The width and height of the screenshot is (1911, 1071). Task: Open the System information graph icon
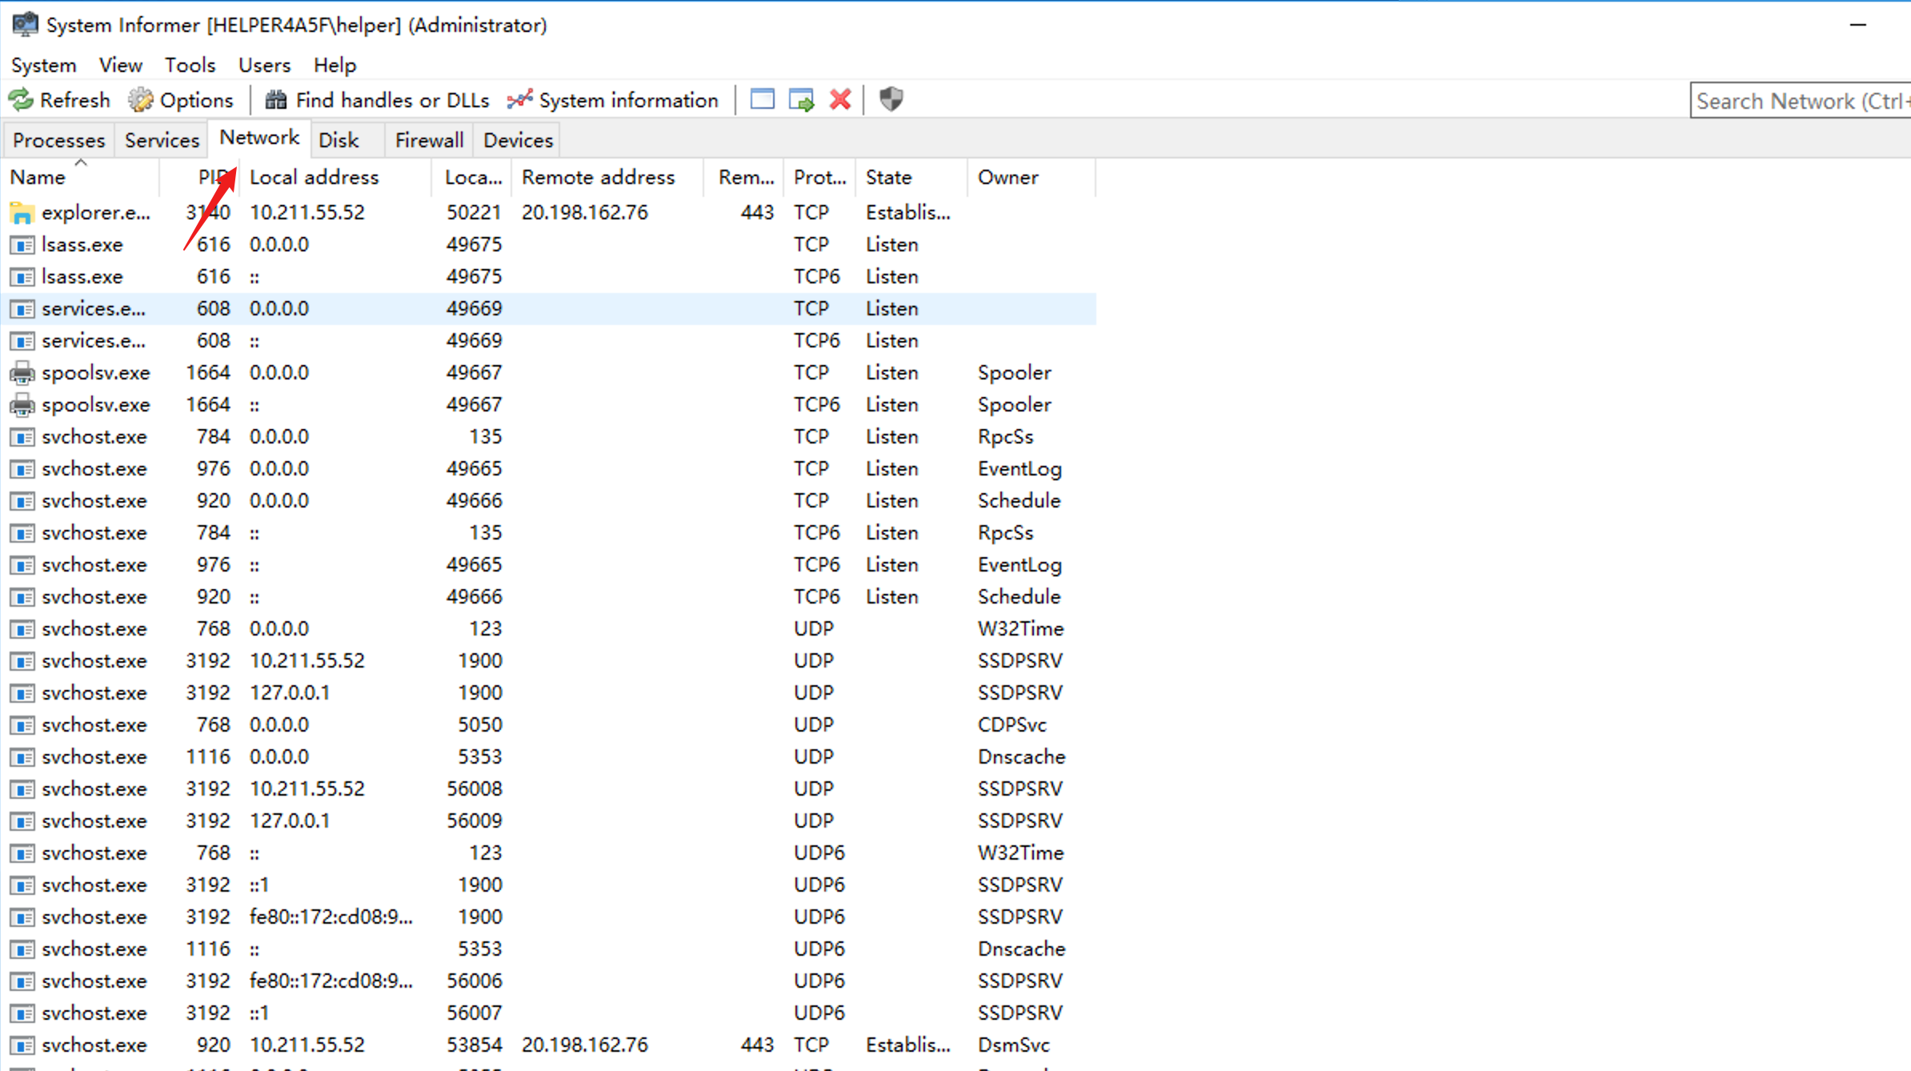click(519, 100)
